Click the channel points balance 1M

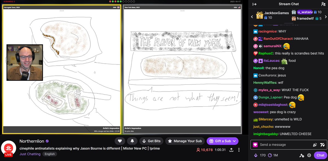click(273, 155)
